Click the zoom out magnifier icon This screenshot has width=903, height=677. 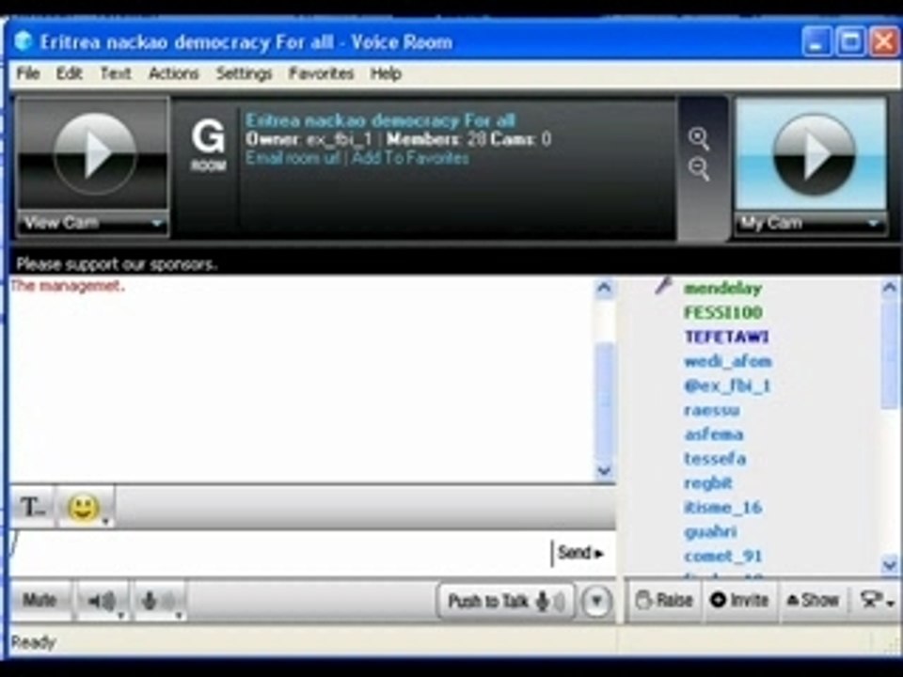[x=699, y=168]
